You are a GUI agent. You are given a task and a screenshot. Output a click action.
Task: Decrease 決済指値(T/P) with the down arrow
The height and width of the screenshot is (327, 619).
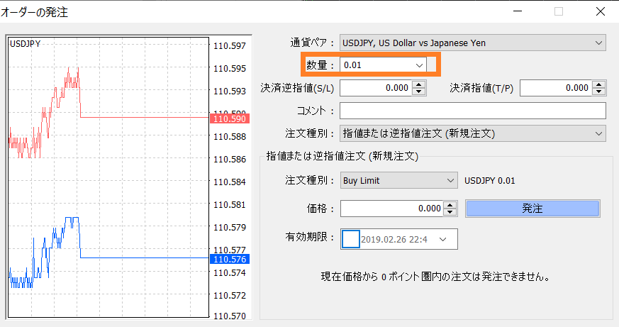point(599,92)
